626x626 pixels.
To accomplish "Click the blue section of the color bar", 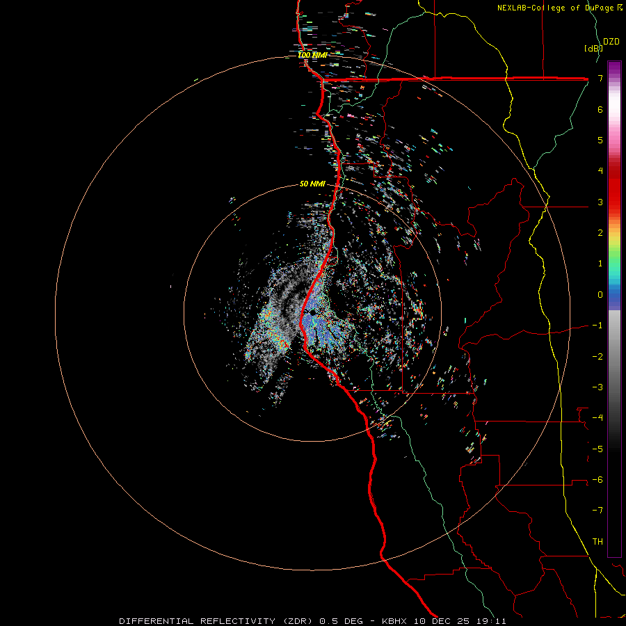I will click(x=614, y=298).
